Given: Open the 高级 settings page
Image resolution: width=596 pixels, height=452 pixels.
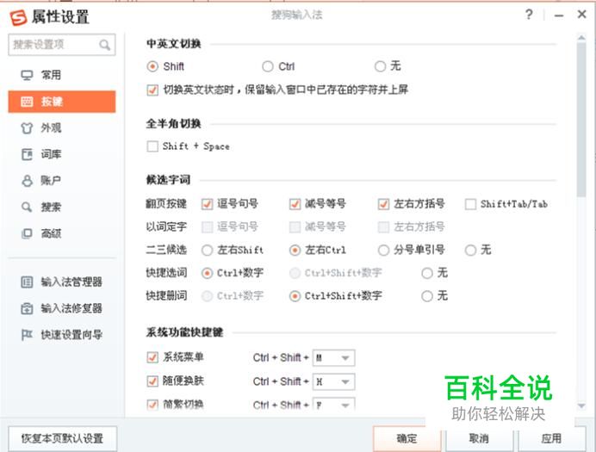Looking at the screenshot, I should (61, 233).
